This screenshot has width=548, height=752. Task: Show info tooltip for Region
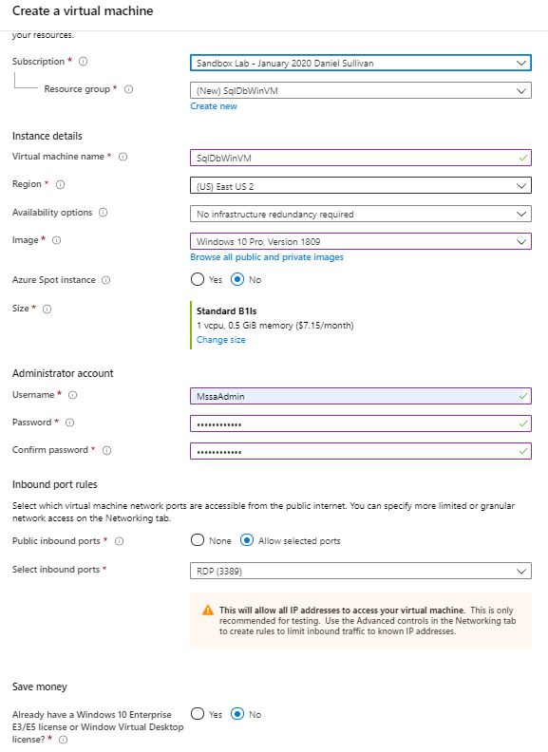[60, 184]
